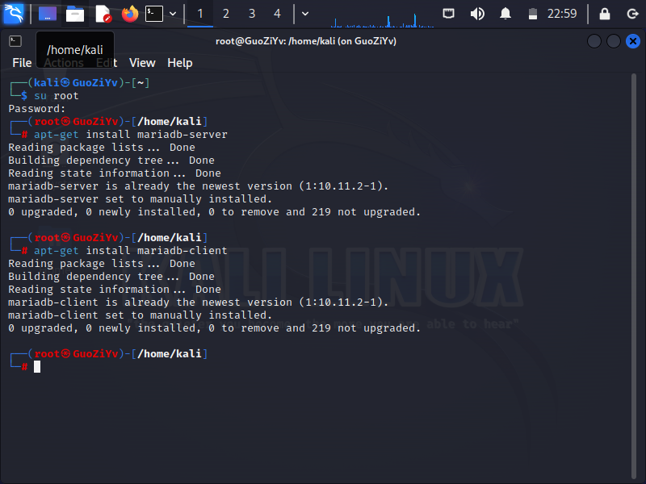Viewport: 646px width, 484px height.
Task: Click the 22:59 clock
Action: (562, 14)
